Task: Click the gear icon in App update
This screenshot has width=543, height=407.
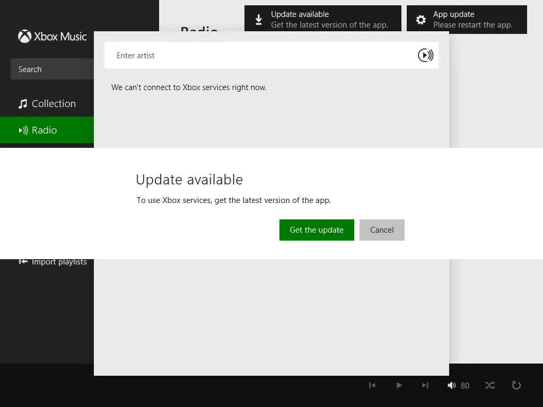Action: tap(421, 20)
